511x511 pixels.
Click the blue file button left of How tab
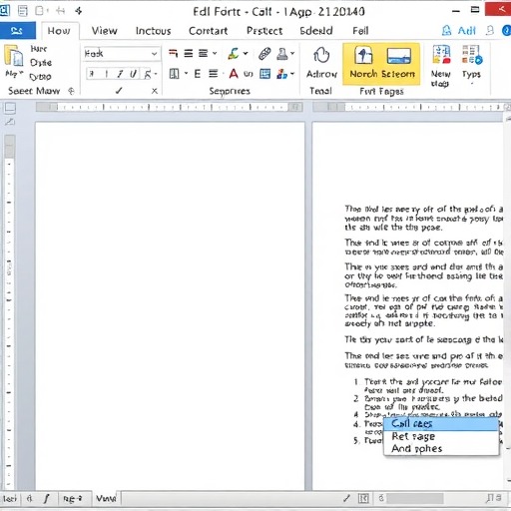[18, 31]
